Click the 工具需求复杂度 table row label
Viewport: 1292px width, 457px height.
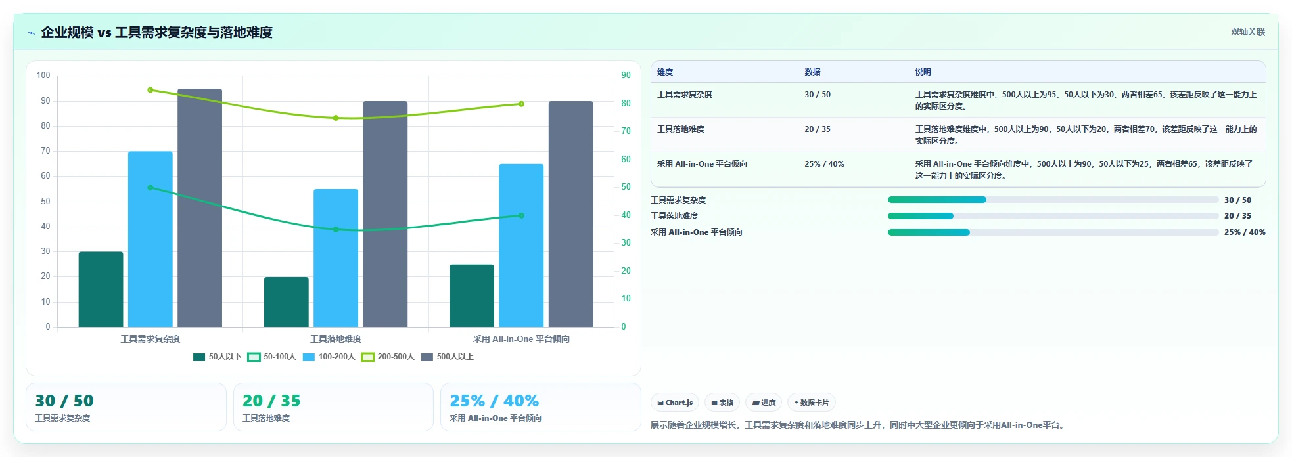[x=685, y=95]
